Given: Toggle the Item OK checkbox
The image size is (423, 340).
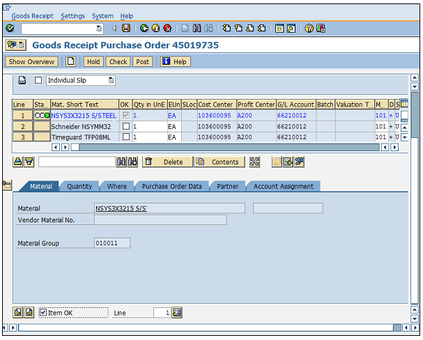Looking at the screenshot, I should coord(43,313).
